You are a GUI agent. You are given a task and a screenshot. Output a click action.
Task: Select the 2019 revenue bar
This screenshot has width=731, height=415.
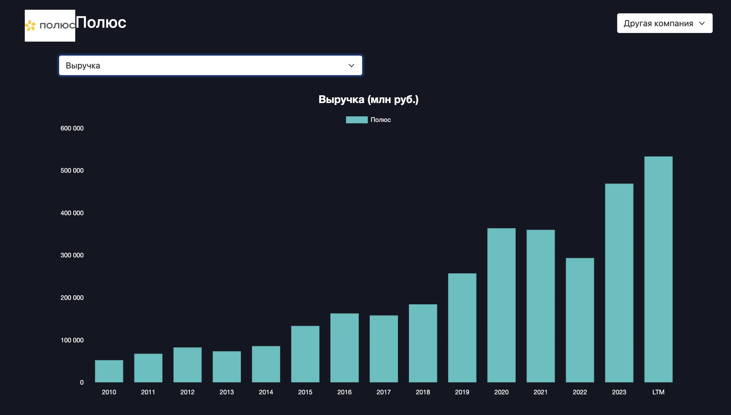[x=462, y=328]
